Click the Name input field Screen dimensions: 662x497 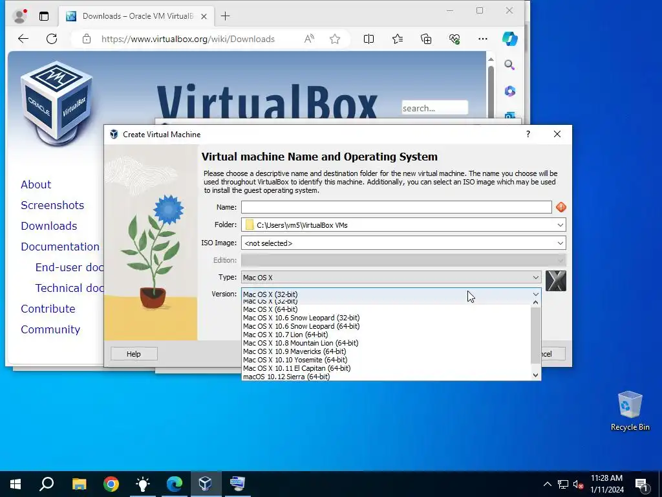point(396,207)
